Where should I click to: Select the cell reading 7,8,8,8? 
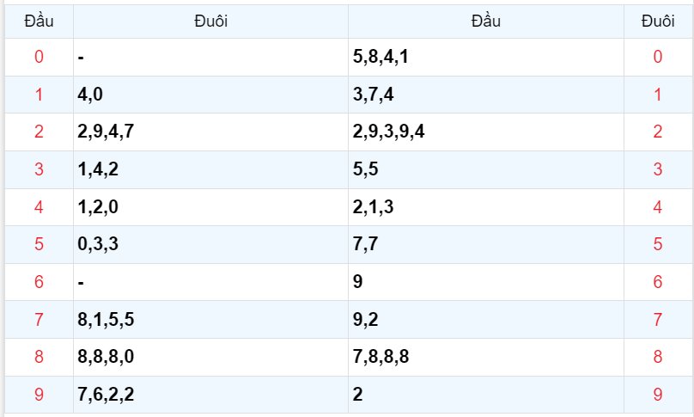pos(380,357)
